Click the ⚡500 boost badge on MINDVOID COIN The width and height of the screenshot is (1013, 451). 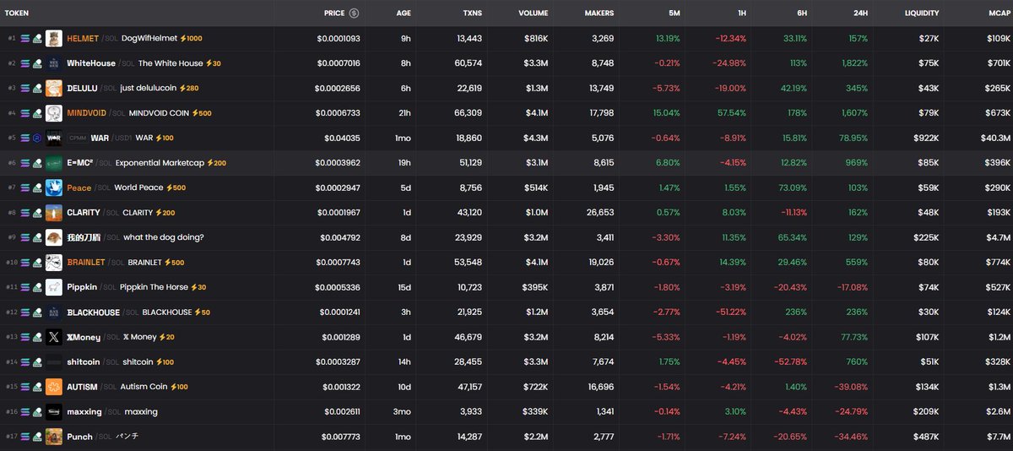[200, 113]
